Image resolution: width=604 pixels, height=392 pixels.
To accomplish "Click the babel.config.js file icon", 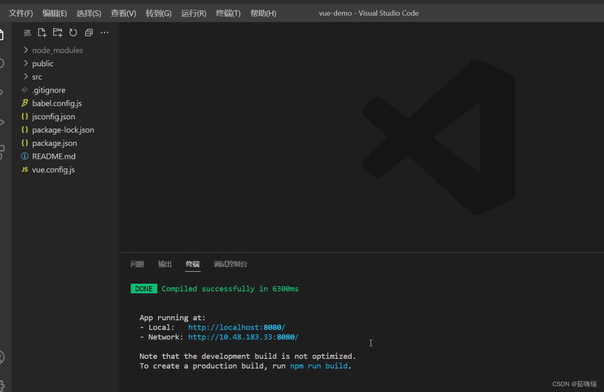I will point(25,103).
